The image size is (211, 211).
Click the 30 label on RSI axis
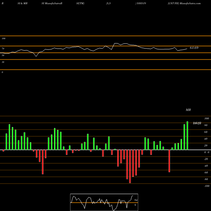(x=3, y=62)
